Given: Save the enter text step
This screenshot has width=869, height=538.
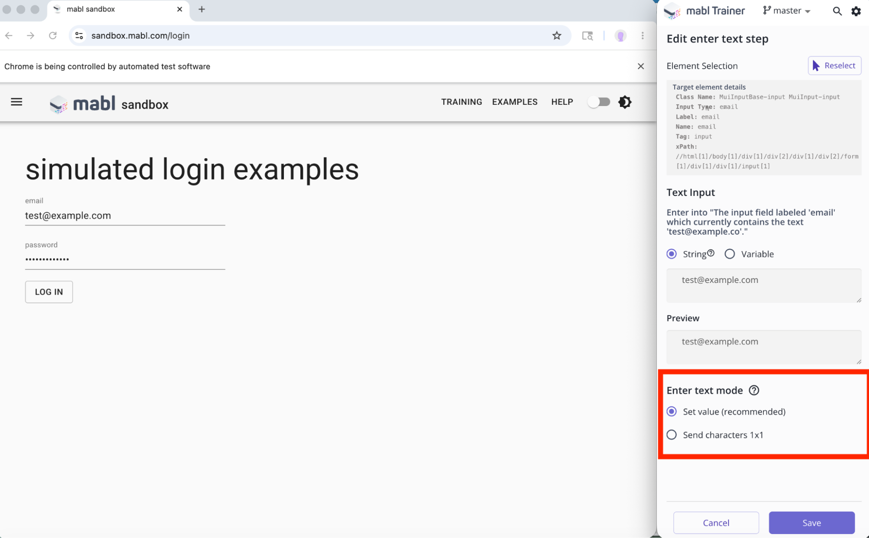Looking at the screenshot, I should pos(812,523).
